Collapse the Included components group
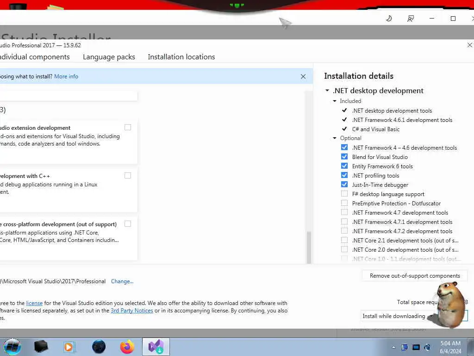This screenshot has width=474, height=356. (335, 101)
